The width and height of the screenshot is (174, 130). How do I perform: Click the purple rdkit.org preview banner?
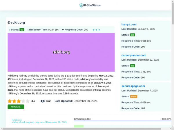click(x=61, y=52)
